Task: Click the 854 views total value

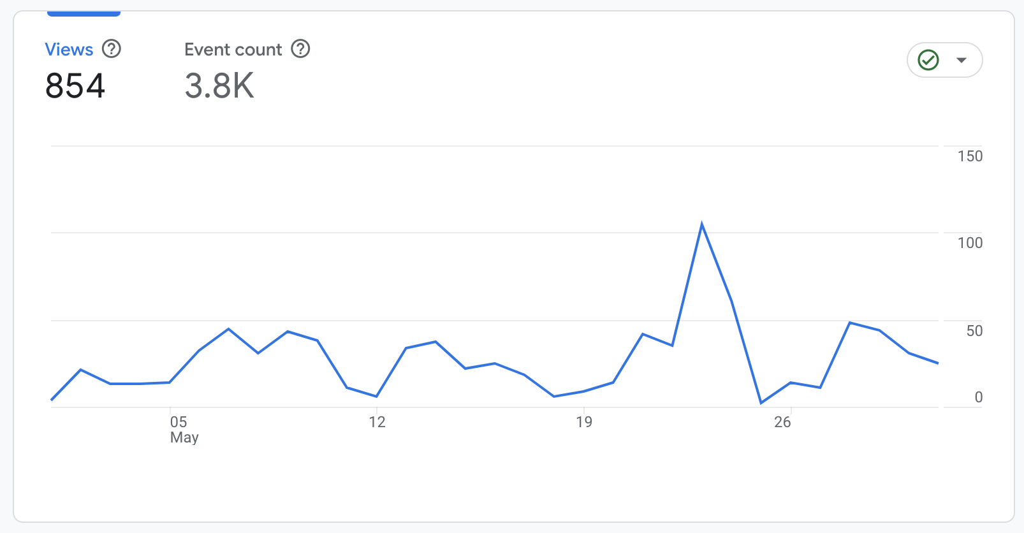Action: pyautogui.click(x=75, y=86)
